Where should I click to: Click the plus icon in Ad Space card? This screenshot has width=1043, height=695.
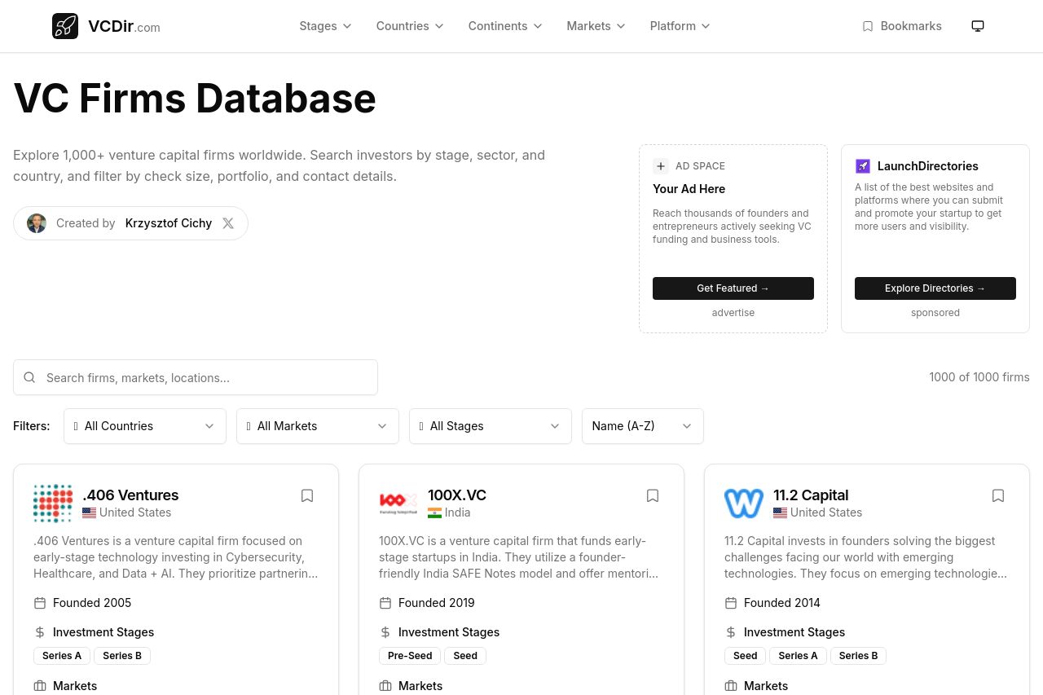[661, 166]
